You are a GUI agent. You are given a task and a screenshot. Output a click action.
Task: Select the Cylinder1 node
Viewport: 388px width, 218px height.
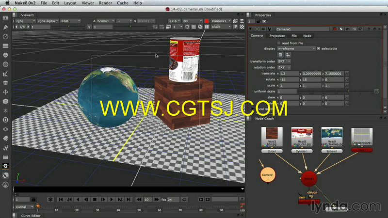(302, 151)
